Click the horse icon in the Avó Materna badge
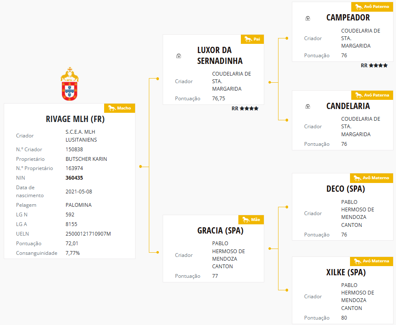This screenshot has width=396, height=325. pos(358,261)
